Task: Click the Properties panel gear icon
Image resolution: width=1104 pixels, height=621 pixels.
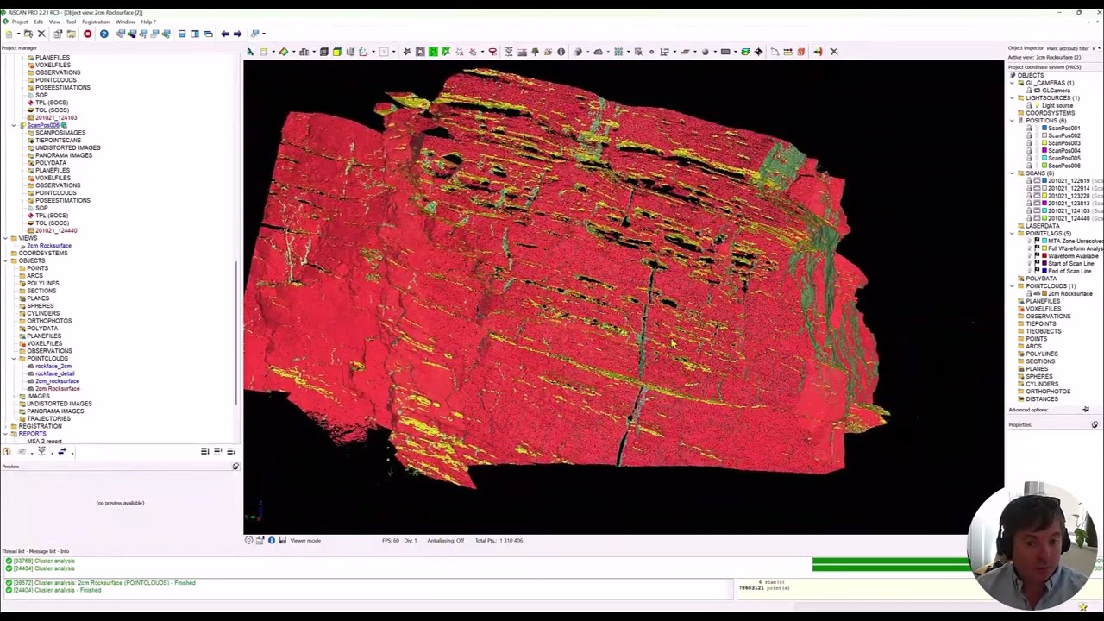Action: [x=1095, y=424]
